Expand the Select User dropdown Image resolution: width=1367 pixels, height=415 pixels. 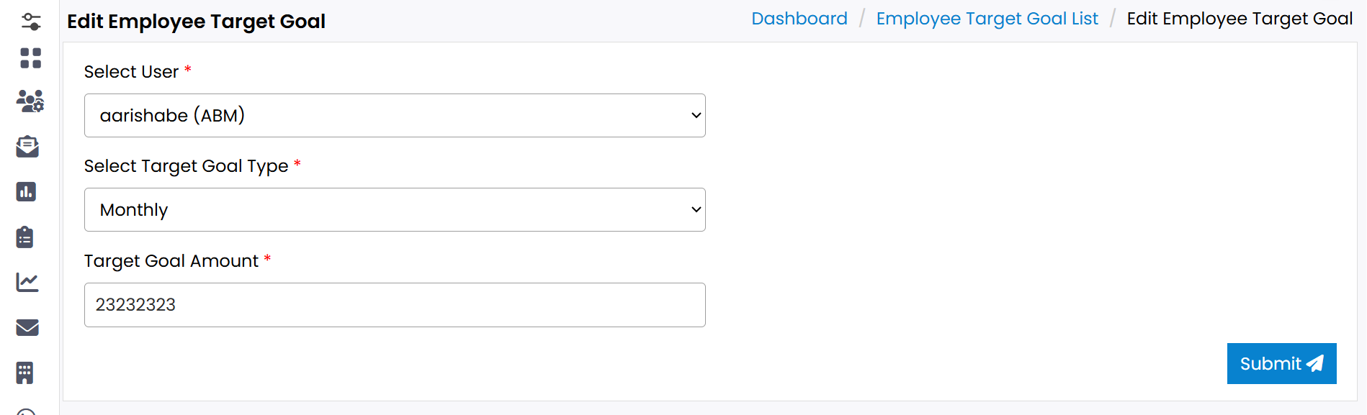pyautogui.click(x=395, y=115)
